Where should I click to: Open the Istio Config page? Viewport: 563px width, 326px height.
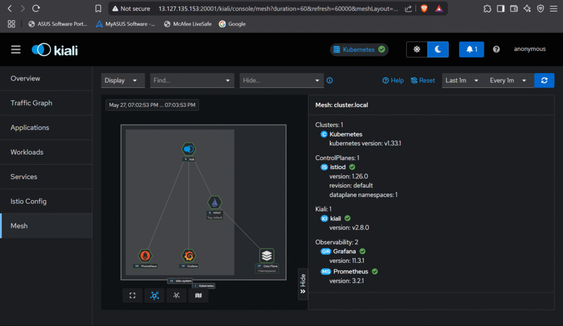pyautogui.click(x=46, y=201)
